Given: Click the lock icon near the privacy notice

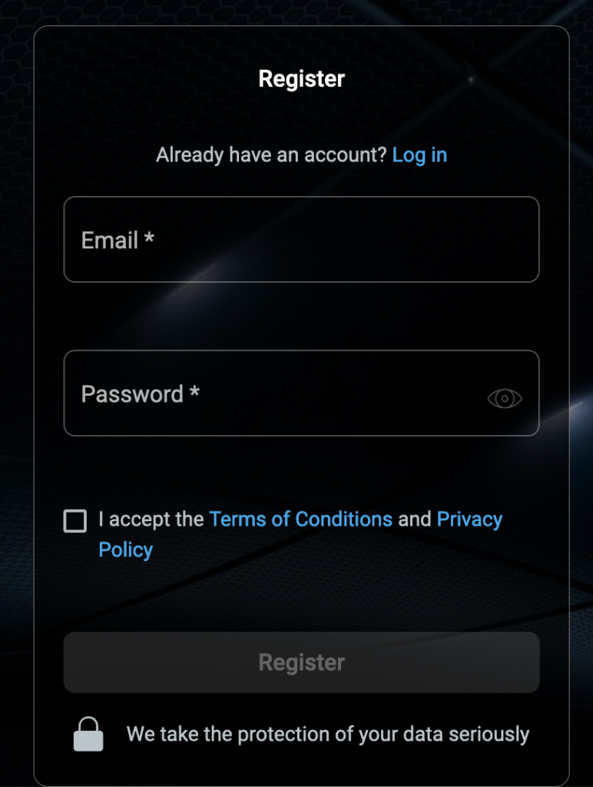Looking at the screenshot, I should point(88,733).
